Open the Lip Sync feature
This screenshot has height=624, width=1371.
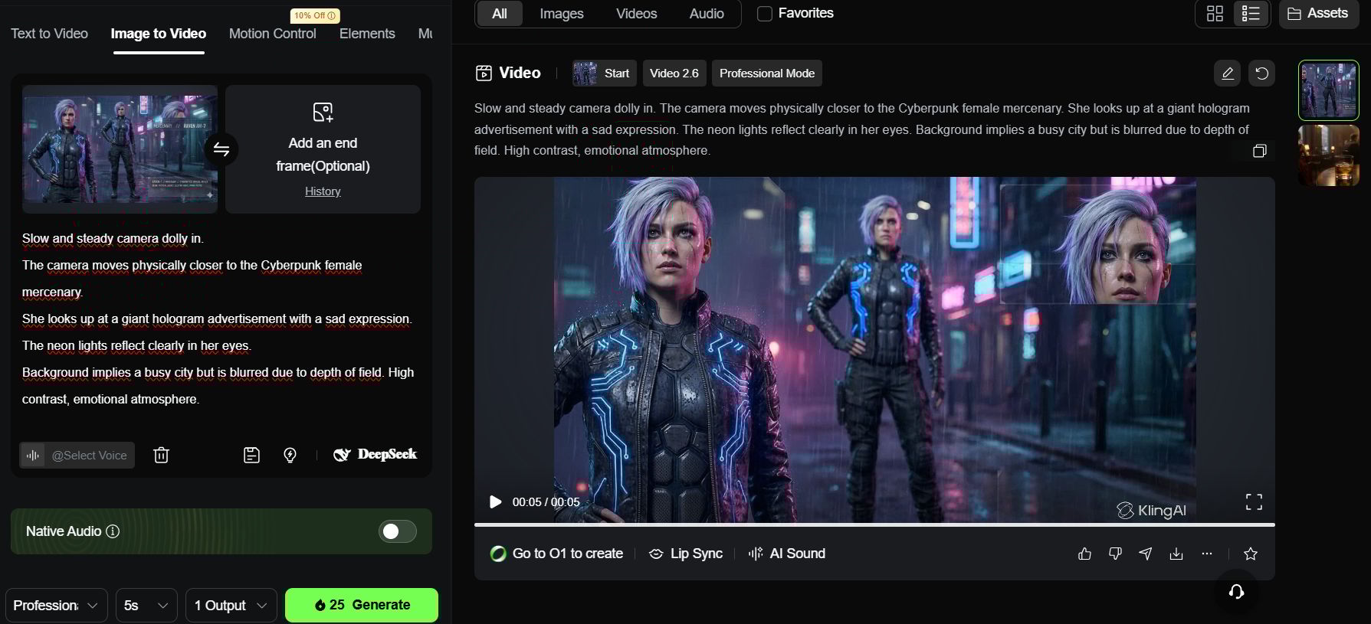tap(686, 554)
